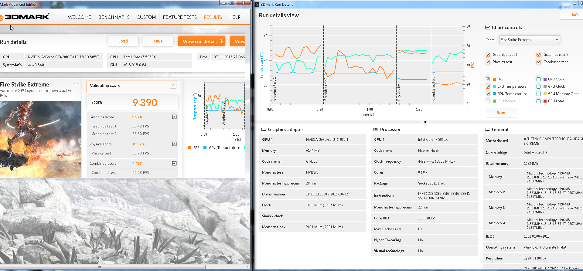
Task: Click the GPU code name GM200
Action: [x=312, y=161]
